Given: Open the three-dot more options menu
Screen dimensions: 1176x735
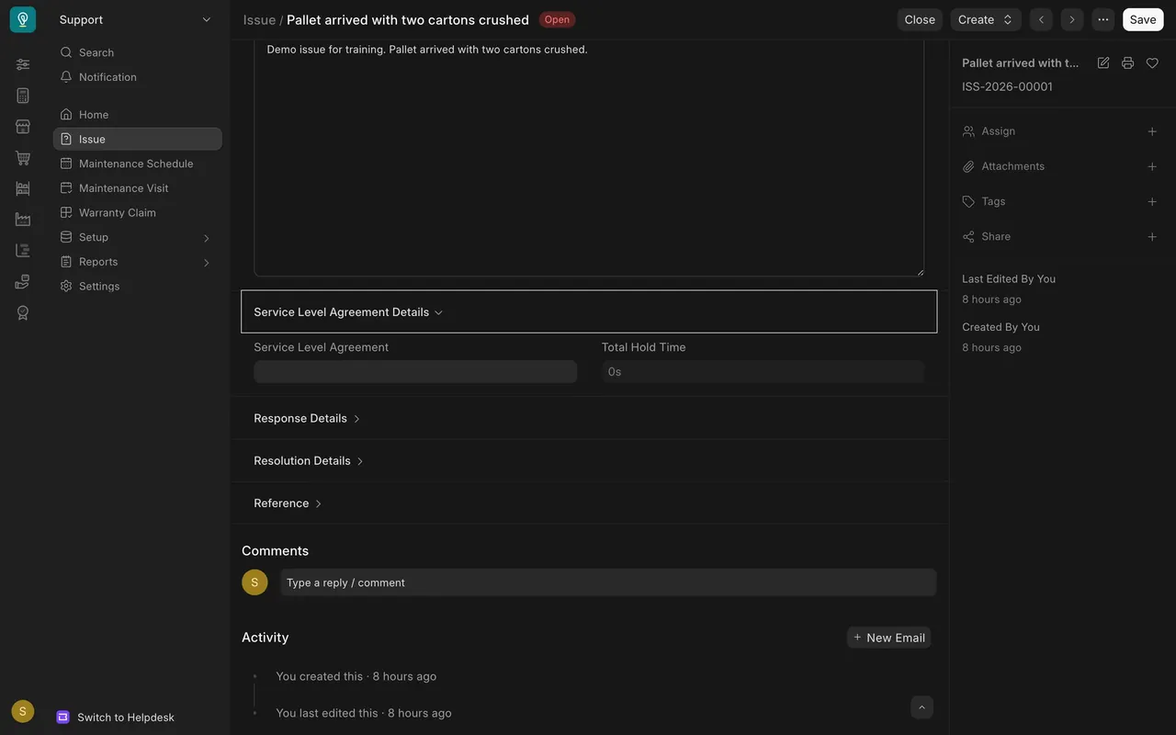Looking at the screenshot, I should [x=1103, y=19].
